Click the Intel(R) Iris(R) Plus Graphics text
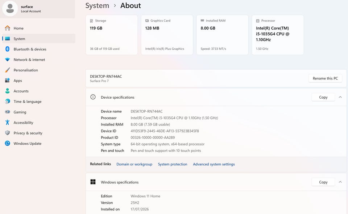The image size is (348, 214). tap(165, 49)
